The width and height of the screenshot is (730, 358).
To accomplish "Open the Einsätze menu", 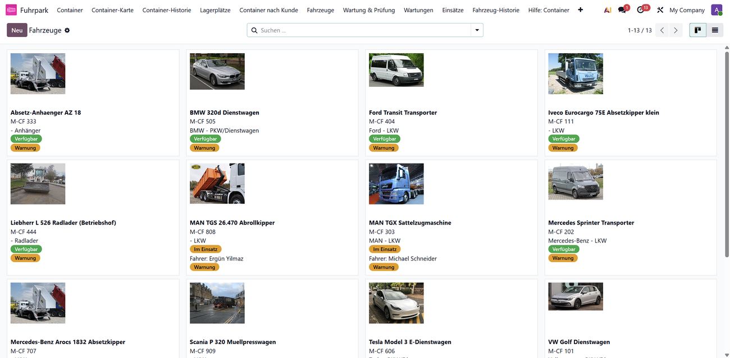I will (453, 10).
